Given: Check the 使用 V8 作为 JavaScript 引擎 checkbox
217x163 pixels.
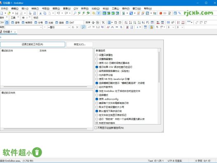Looking at the screenshot, I should 97,79.
